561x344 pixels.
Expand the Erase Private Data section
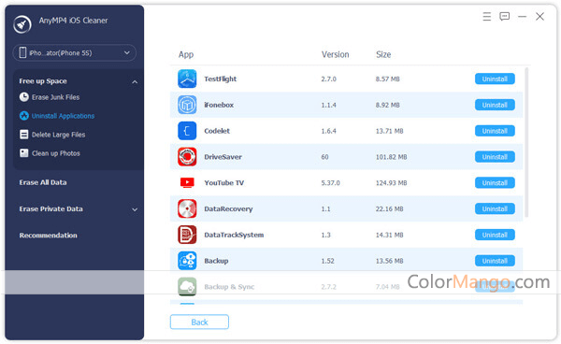coord(135,209)
